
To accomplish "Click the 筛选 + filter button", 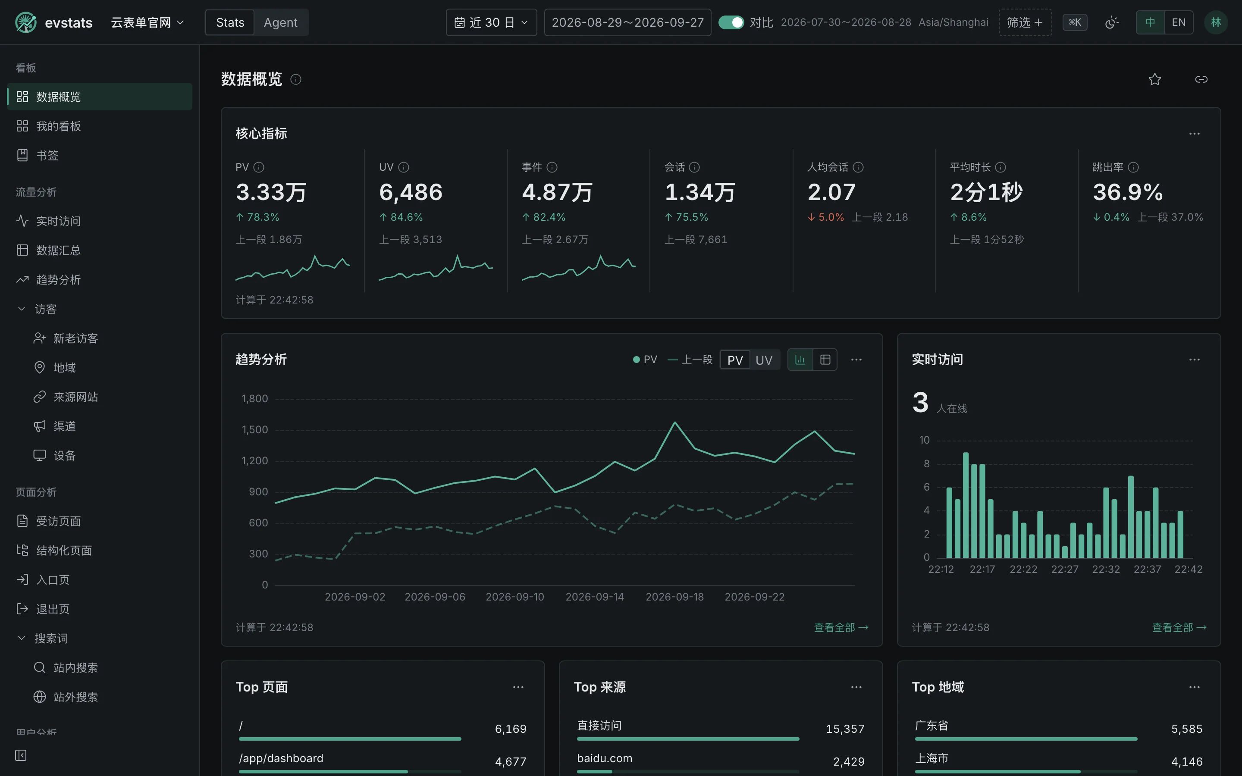I will [x=1025, y=22].
